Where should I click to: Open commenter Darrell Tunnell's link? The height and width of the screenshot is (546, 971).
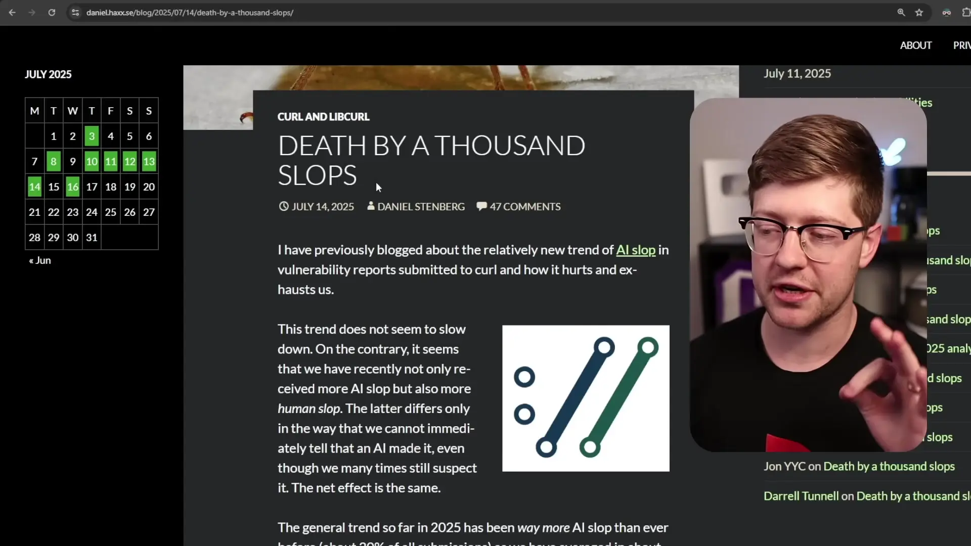(801, 496)
